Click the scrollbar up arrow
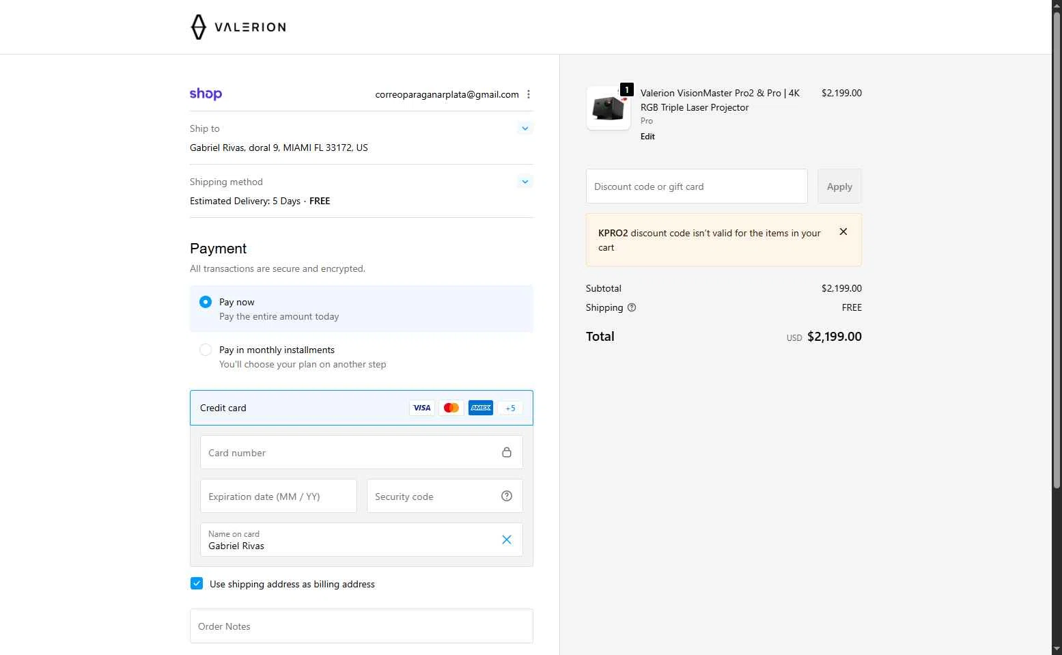The height and width of the screenshot is (655, 1062). coord(1057,5)
